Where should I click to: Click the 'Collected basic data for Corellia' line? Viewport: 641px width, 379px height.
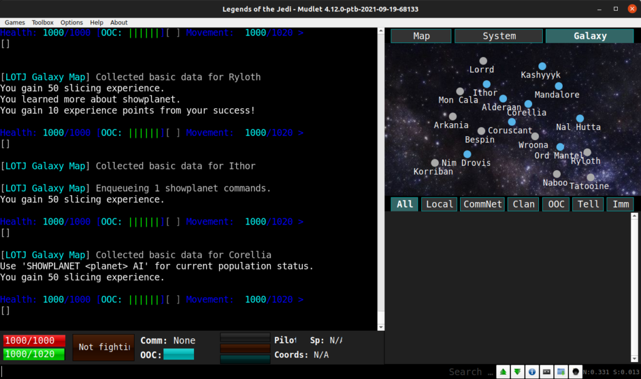pos(136,255)
